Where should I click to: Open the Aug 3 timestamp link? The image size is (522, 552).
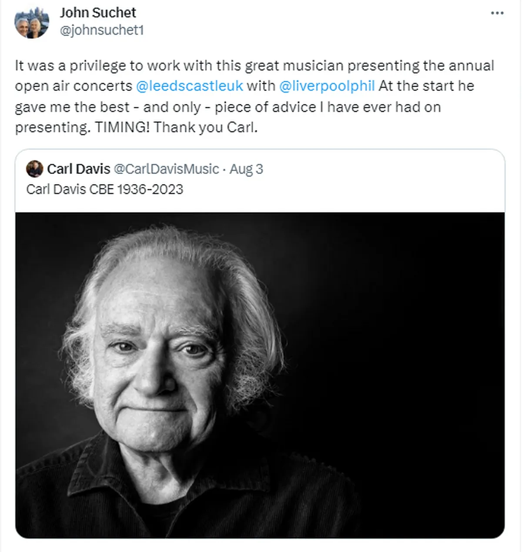pyautogui.click(x=246, y=169)
